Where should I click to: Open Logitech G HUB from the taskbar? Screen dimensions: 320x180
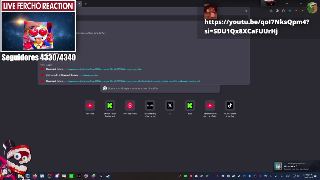101,176
